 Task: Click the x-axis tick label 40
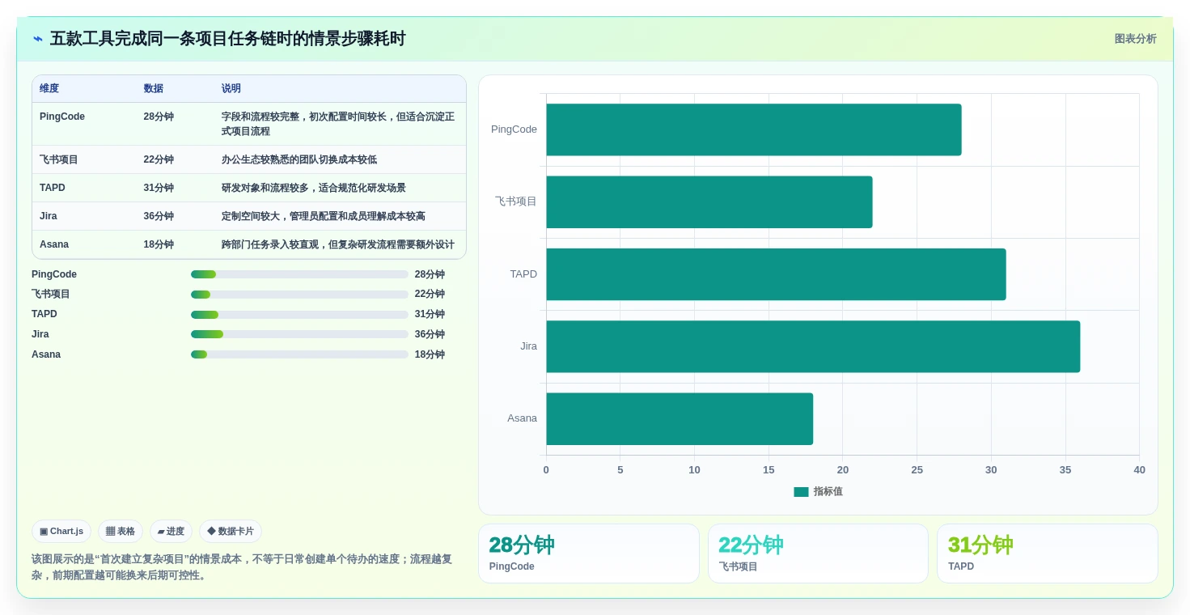[1139, 470]
